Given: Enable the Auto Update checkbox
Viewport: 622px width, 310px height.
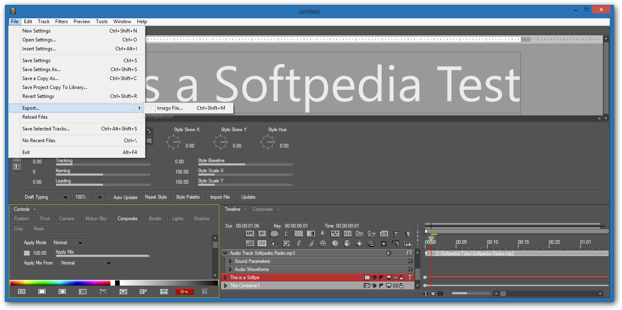Looking at the screenshot, I should click(x=108, y=197).
